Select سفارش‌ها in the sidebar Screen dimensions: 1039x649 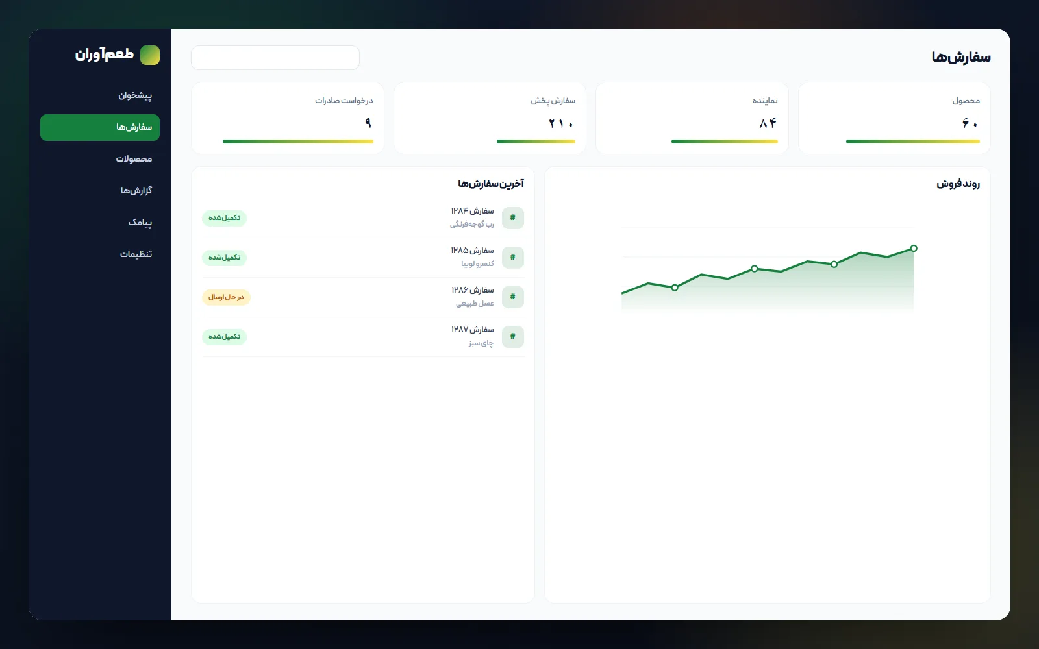[x=100, y=127]
